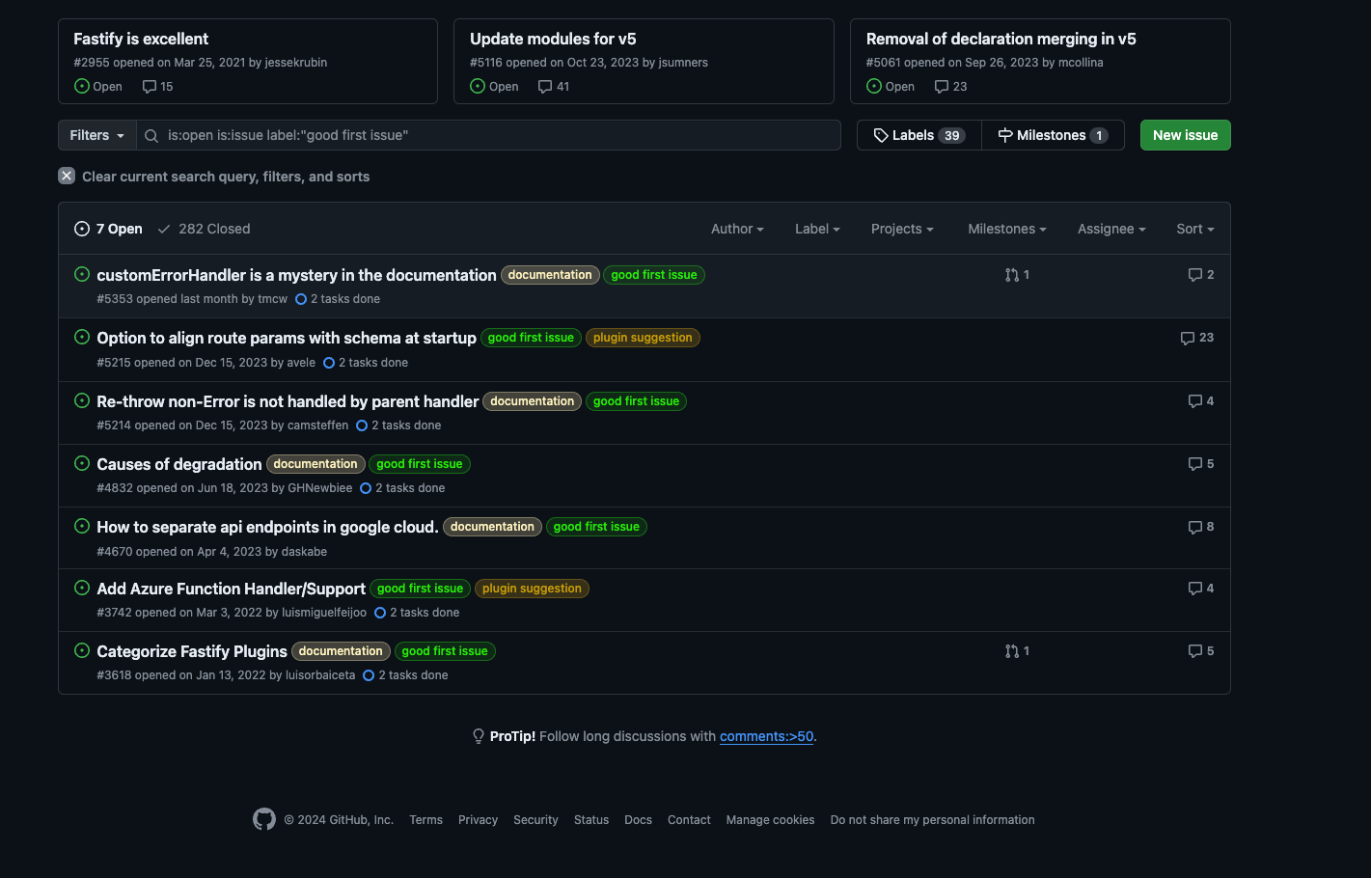The image size is (1371, 878).
Task: Open the Filters dropdown
Action: (97, 135)
